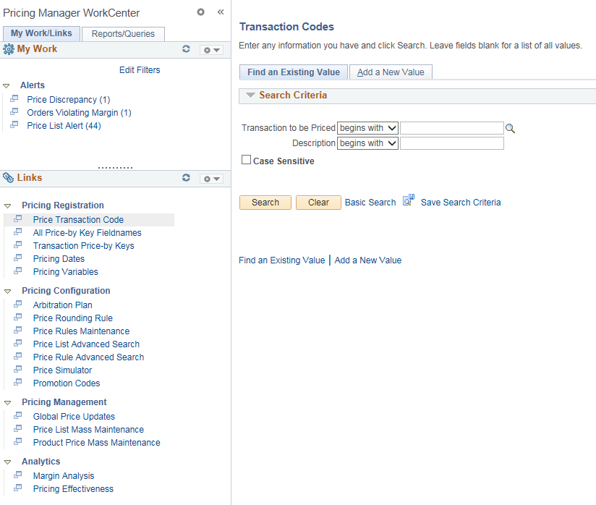Open the begins with dropdown for Description
Image resolution: width=596 pixels, height=505 pixels.
tap(367, 143)
